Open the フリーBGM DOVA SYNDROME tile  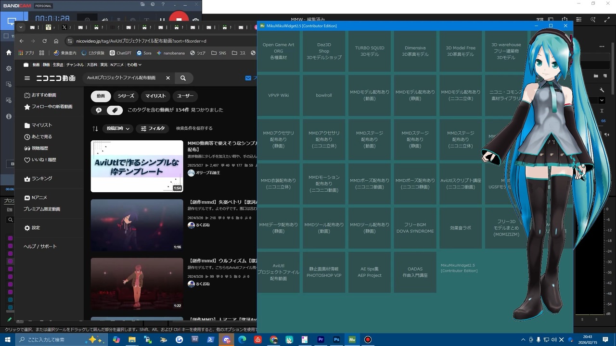tap(415, 228)
